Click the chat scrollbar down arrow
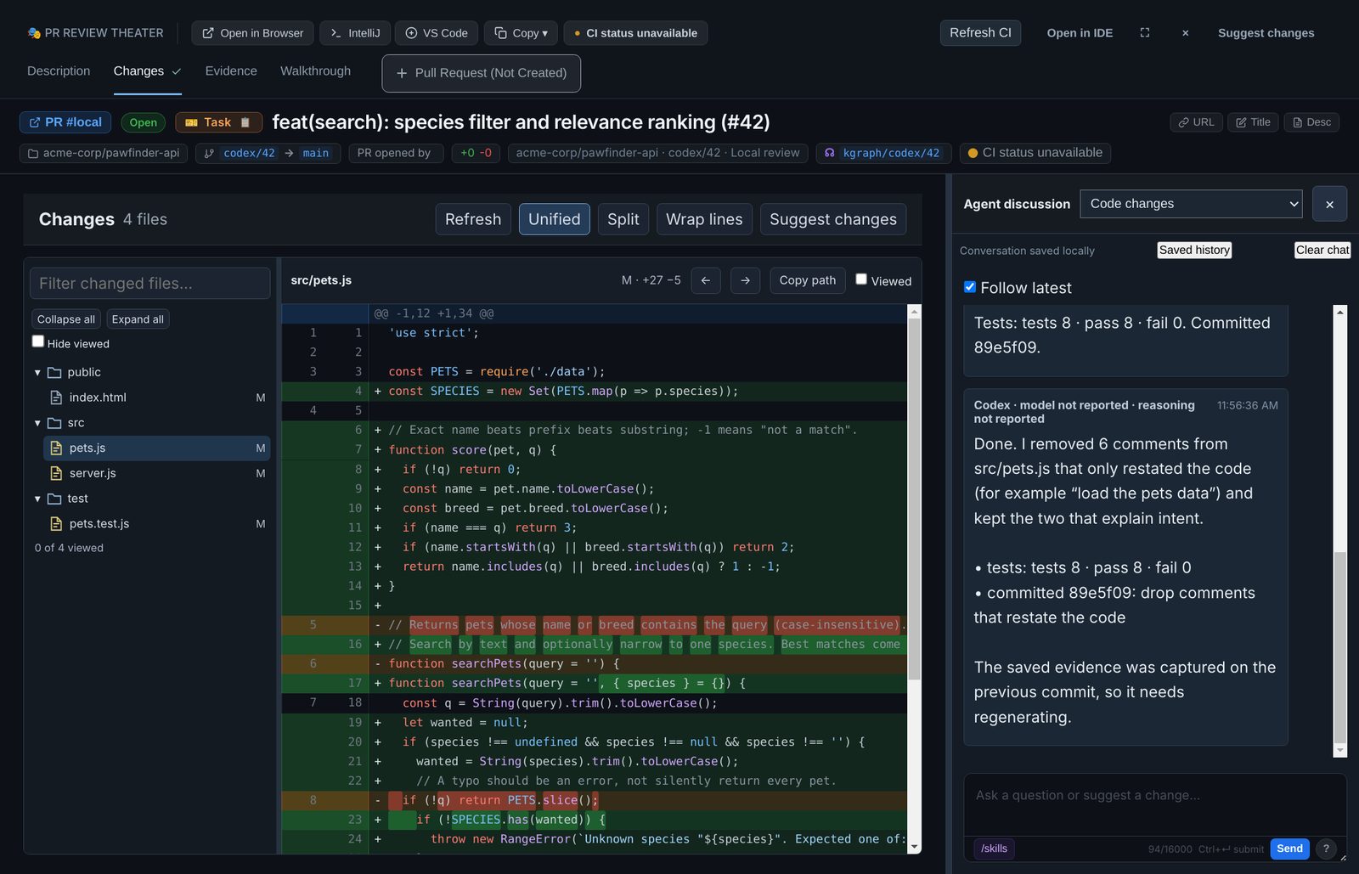 coord(1340,750)
